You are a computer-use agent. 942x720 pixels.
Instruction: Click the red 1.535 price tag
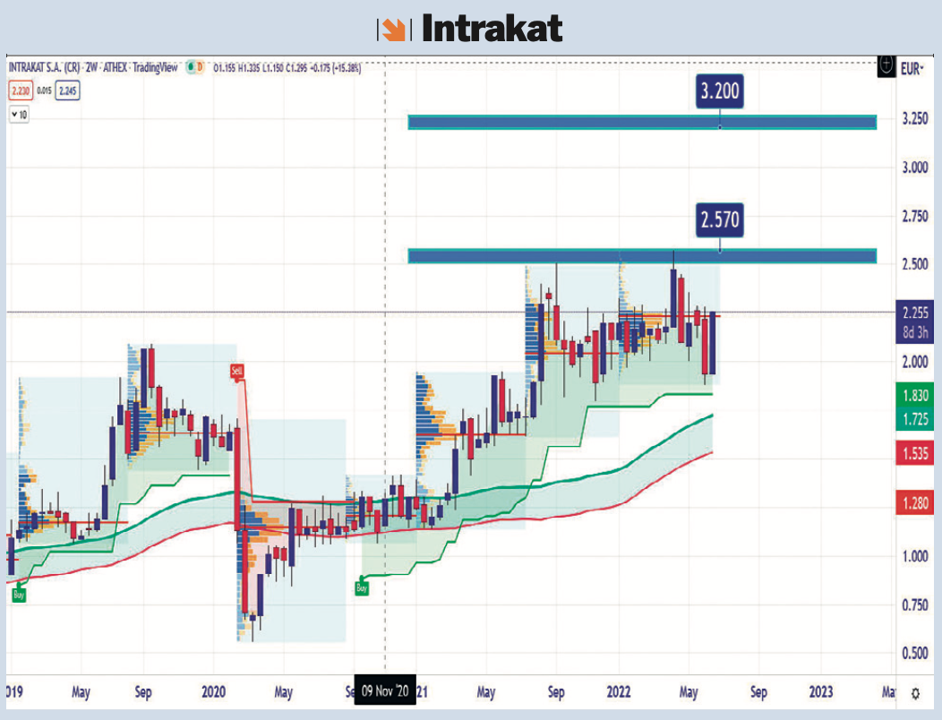click(915, 452)
